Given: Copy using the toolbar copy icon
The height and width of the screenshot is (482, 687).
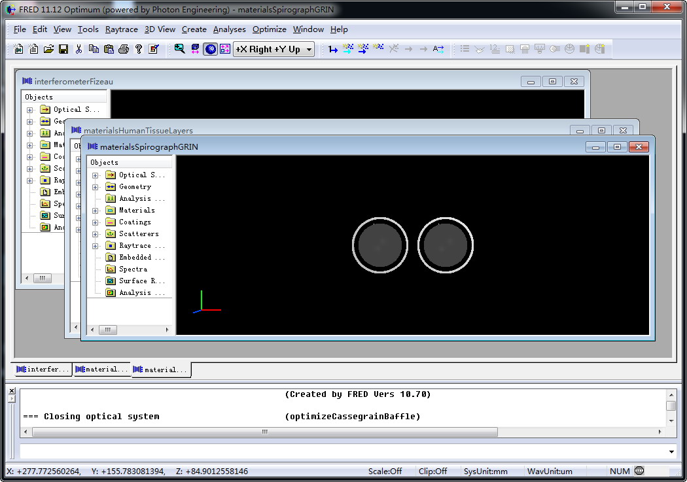Looking at the screenshot, I should (94, 49).
